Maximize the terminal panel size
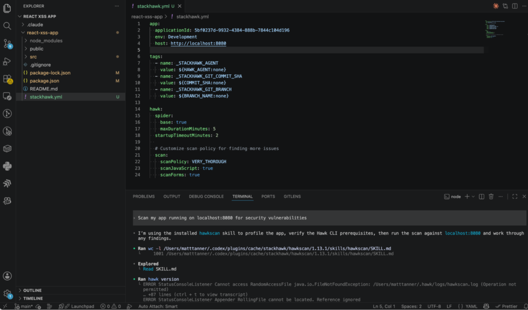Viewport: 528px width, 310px height. [x=515, y=197]
